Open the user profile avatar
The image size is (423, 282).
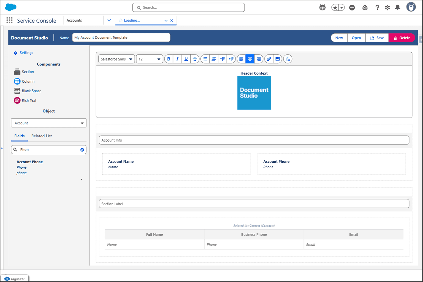click(x=411, y=7)
